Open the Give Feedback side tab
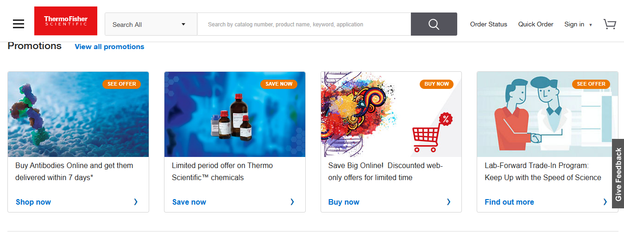The width and height of the screenshot is (624, 244). coord(618,174)
